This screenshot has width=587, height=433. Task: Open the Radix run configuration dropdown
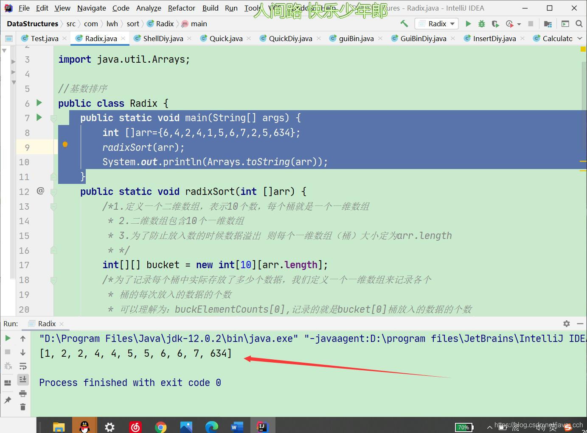pyautogui.click(x=437, y=24)
